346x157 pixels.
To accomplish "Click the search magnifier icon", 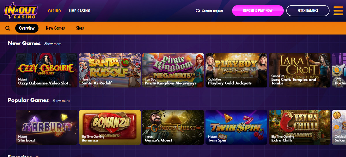I will point(8,28).
